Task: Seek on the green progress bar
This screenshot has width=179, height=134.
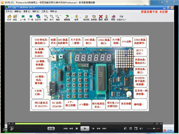Action: pos(48,124)
